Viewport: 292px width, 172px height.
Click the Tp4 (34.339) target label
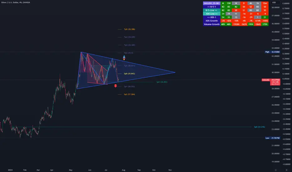coord(129,37)
